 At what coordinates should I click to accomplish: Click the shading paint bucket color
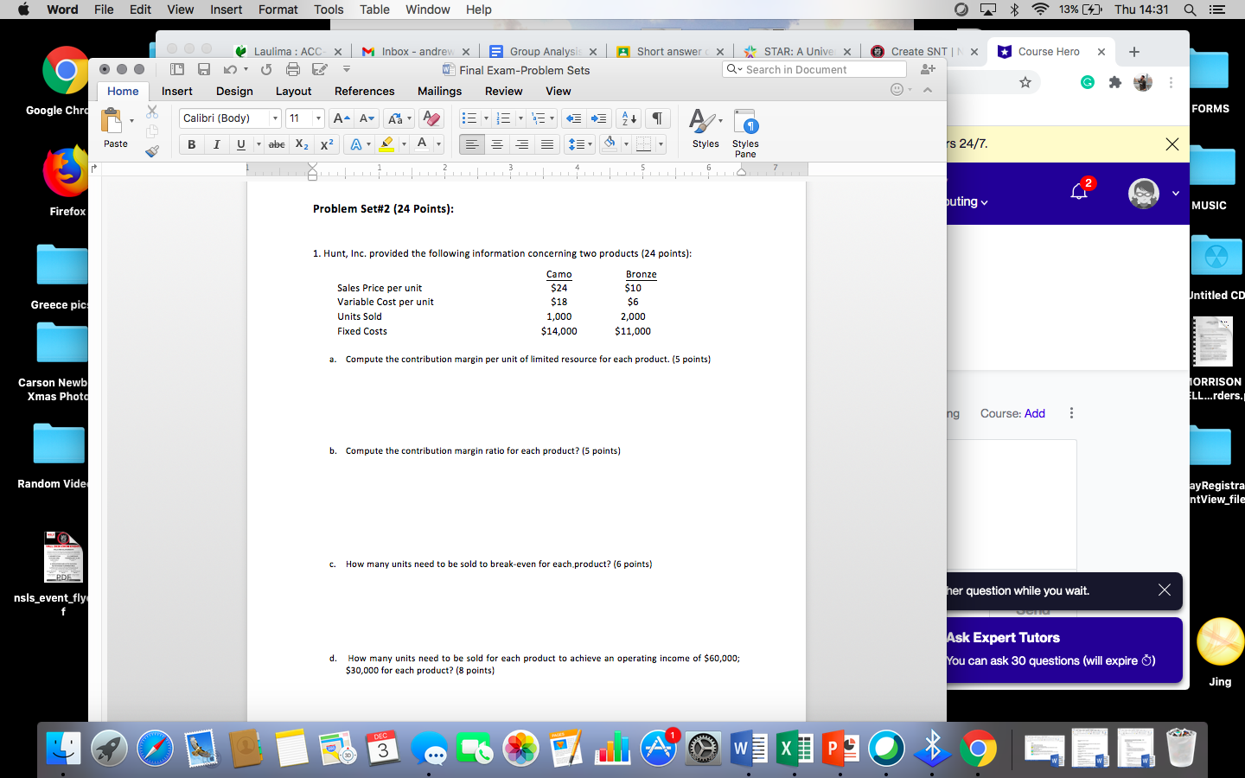(x=610, y=144)
